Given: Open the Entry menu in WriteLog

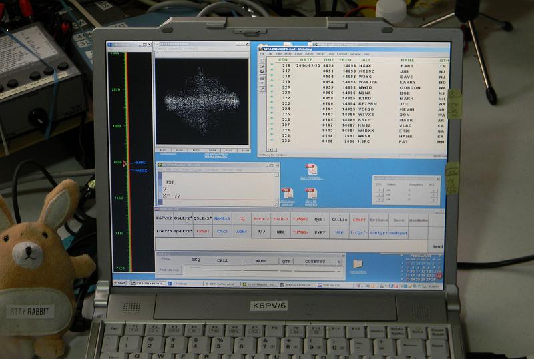Looking at the screenshot, I should (x=288, y=54).
